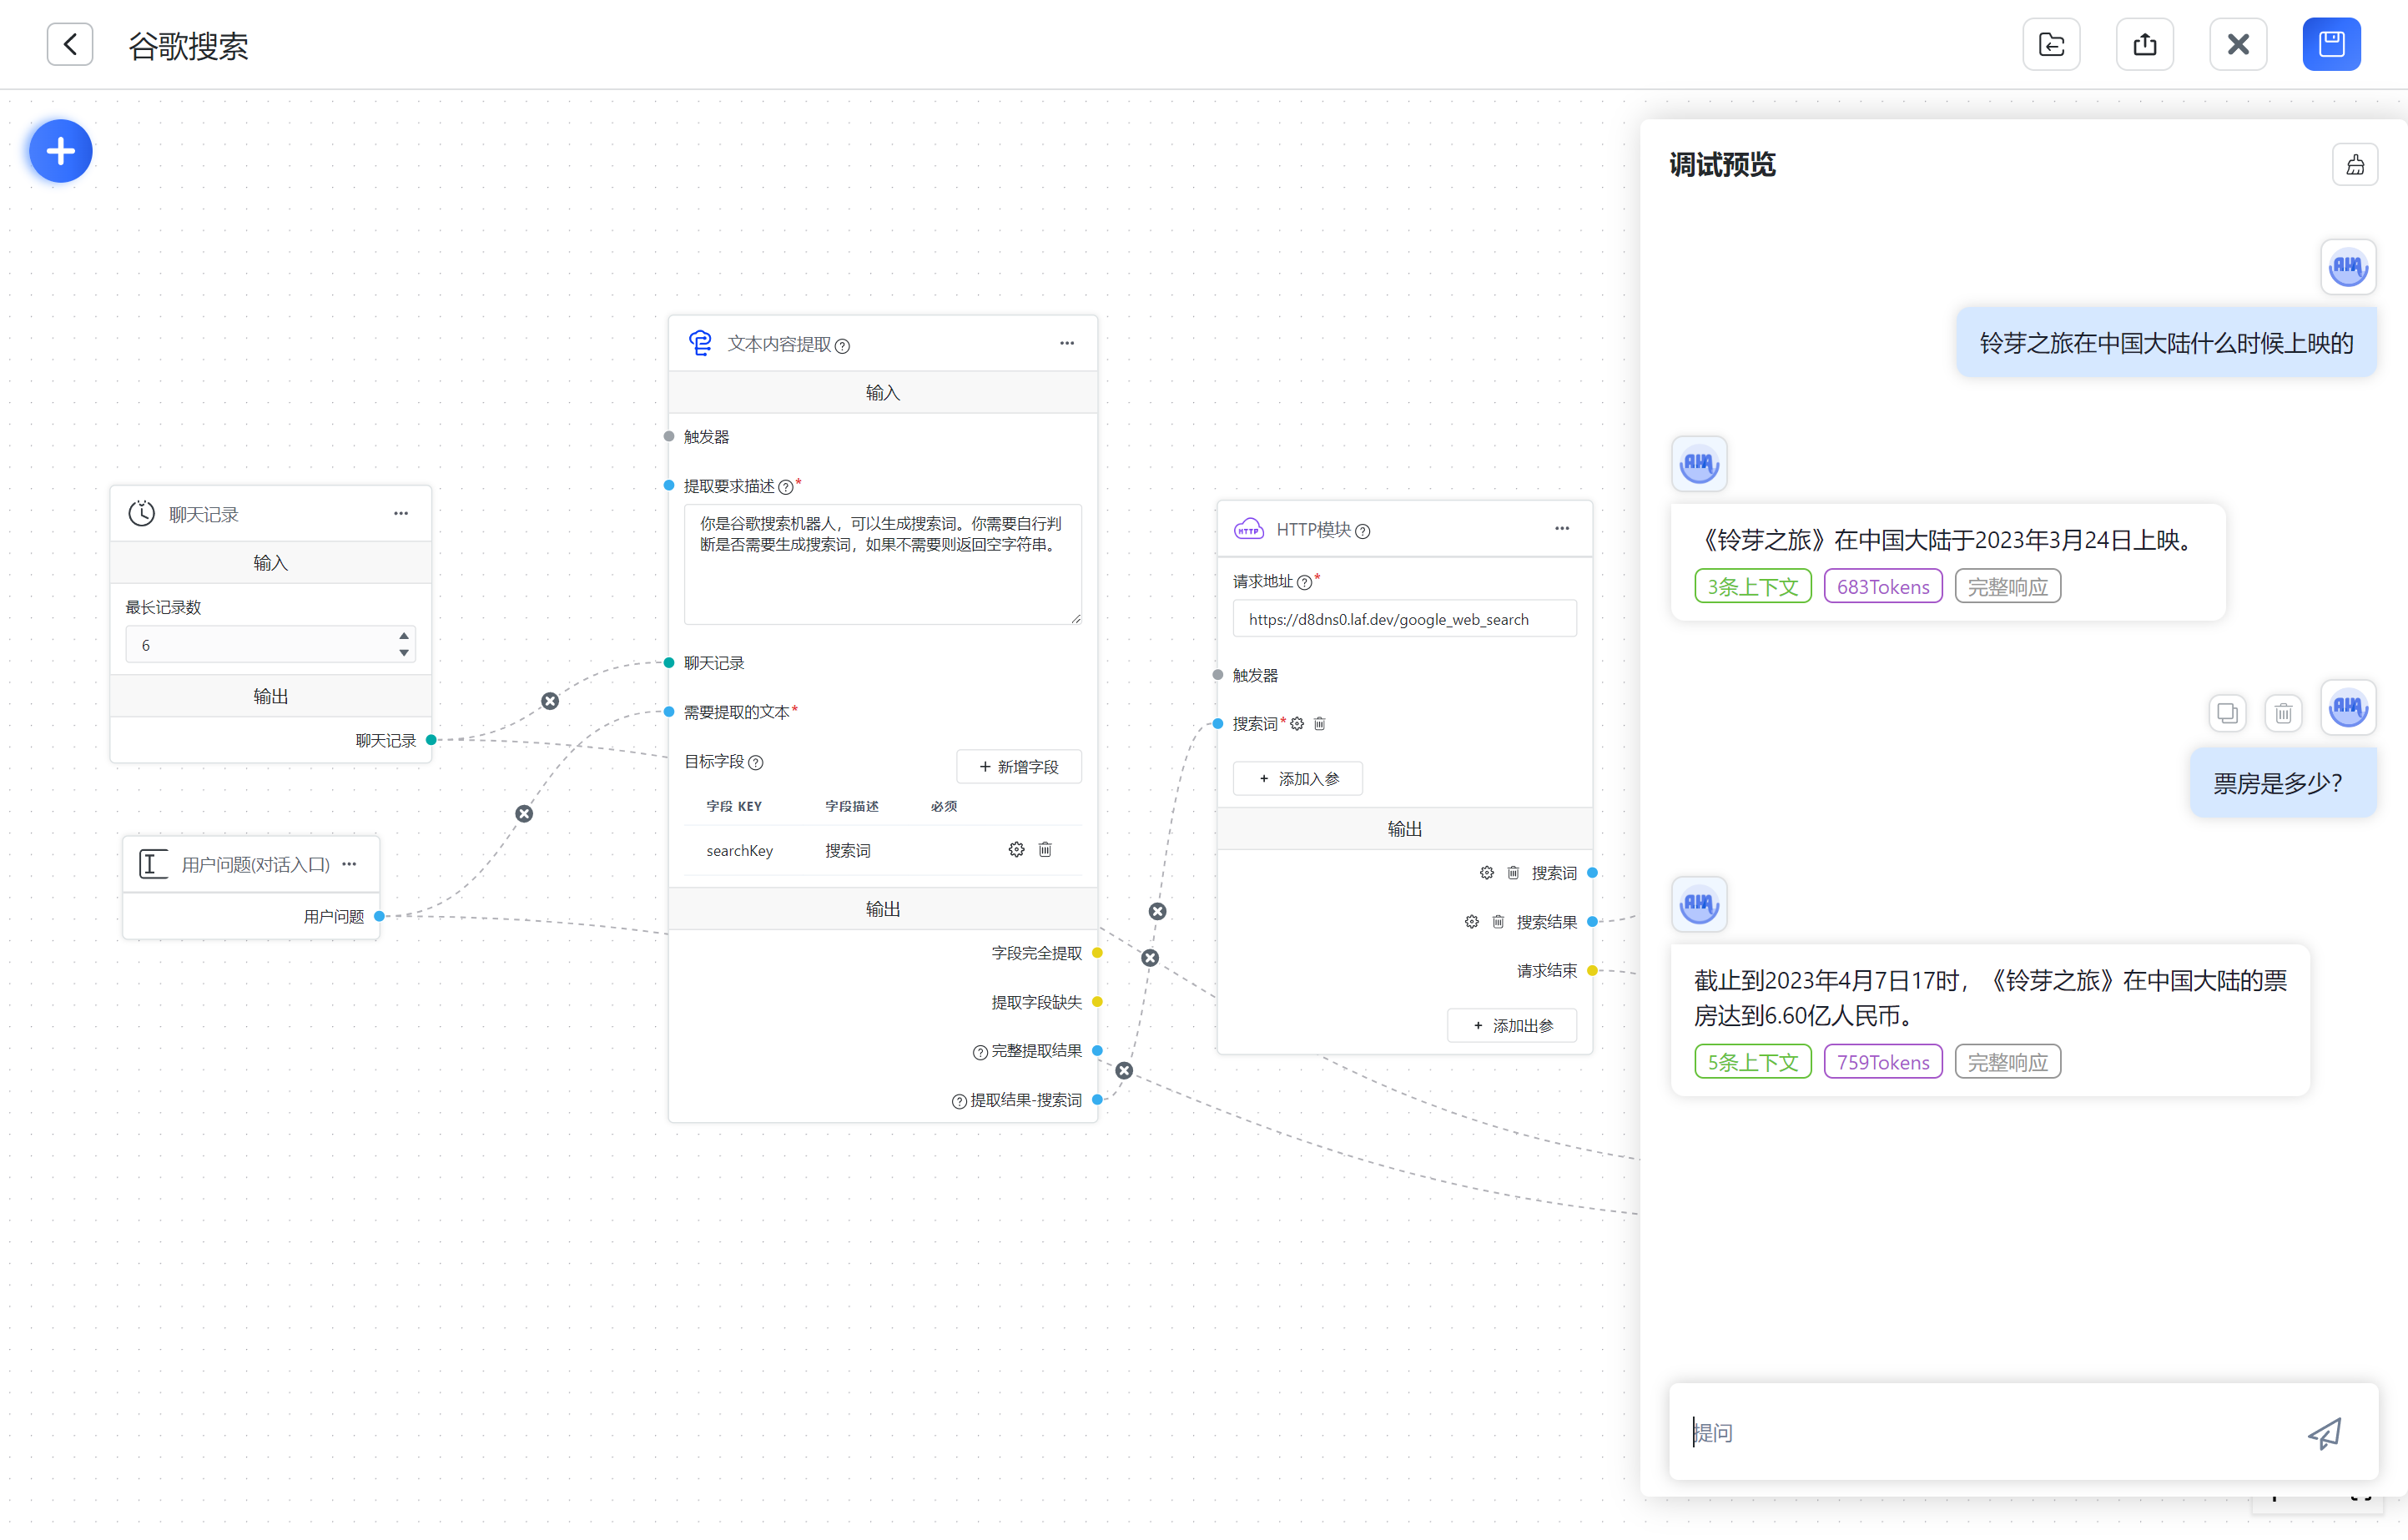The width and height of the screenshot is (2408, 1540).
Task: Click the export share icon in header
Action: pyautogui.click(x=2144, y=44)
